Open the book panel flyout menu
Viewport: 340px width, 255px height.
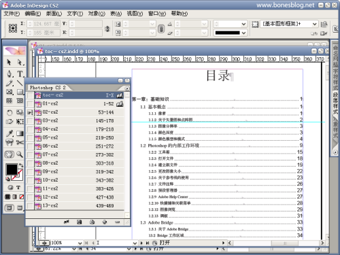coord(127,88)
